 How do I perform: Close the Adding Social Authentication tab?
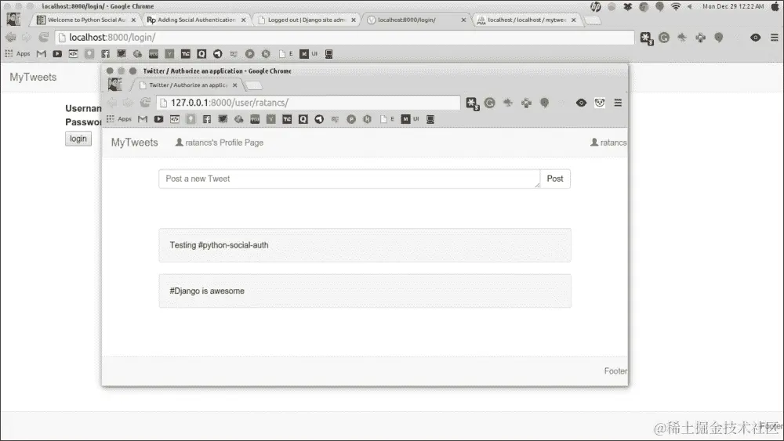coord(244,20)
